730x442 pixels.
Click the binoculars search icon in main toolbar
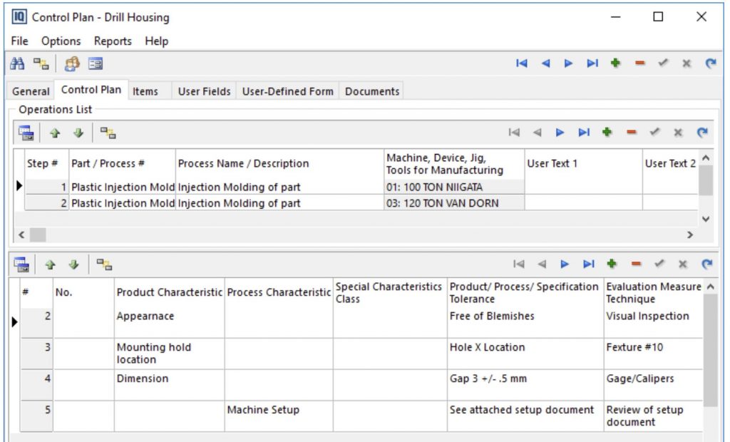coord(17,63)
